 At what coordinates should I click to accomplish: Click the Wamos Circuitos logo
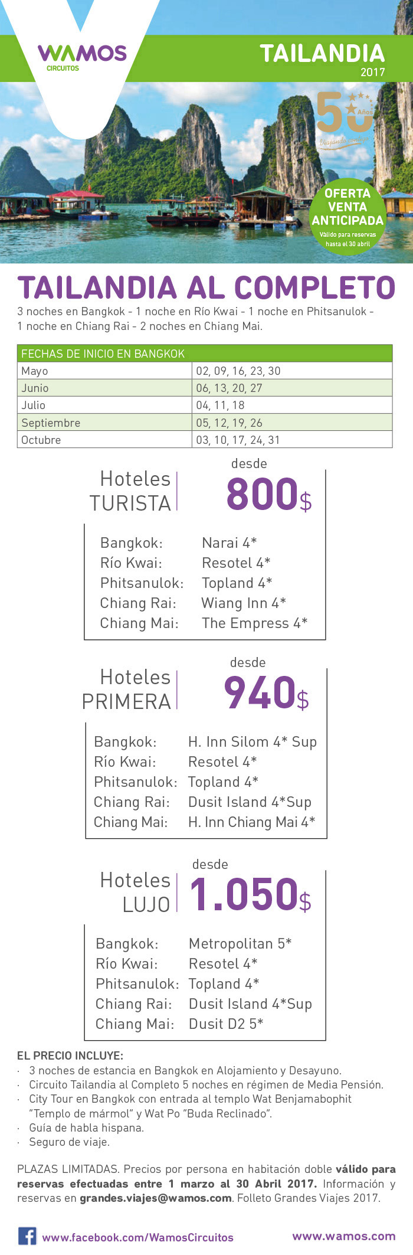[82, 56]
